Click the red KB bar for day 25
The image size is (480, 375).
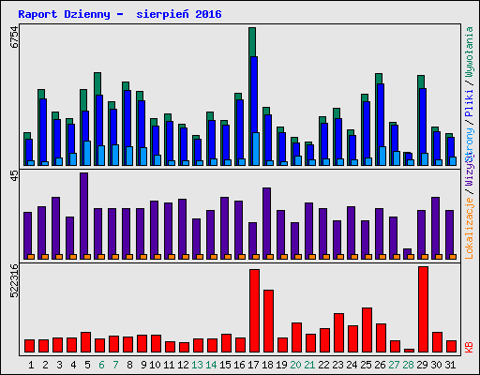pyautogui.click(x=367, y=330)
